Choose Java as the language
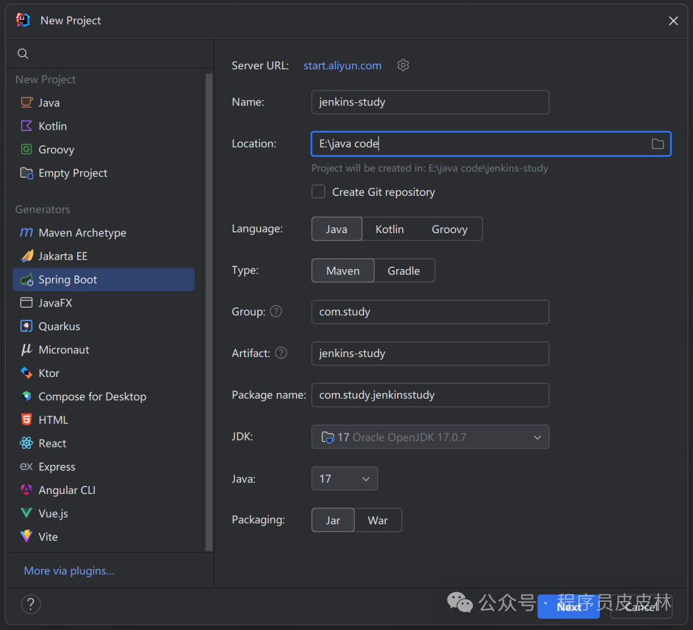 (337, 229)
